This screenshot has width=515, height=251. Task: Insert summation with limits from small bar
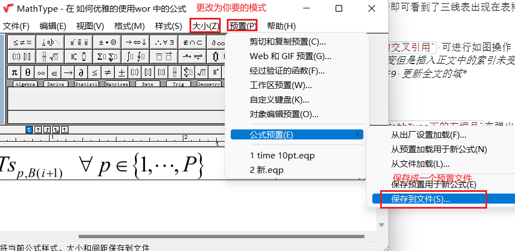pyautogui.click(x=188, y=73)
